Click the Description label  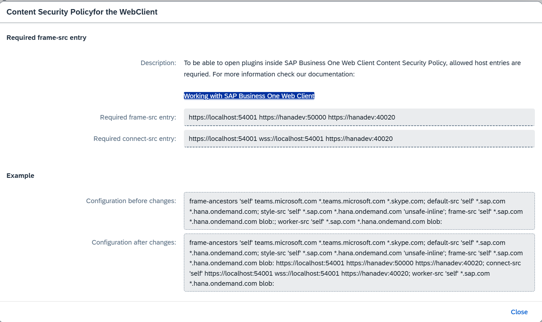click(158, 63)
